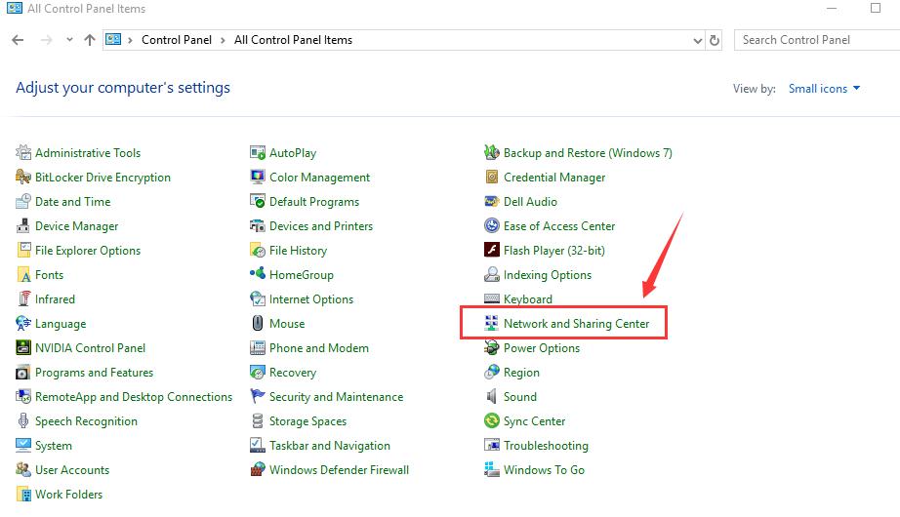Click the Flash Player (32-bit) icon
900x517 pixels.
491,250
